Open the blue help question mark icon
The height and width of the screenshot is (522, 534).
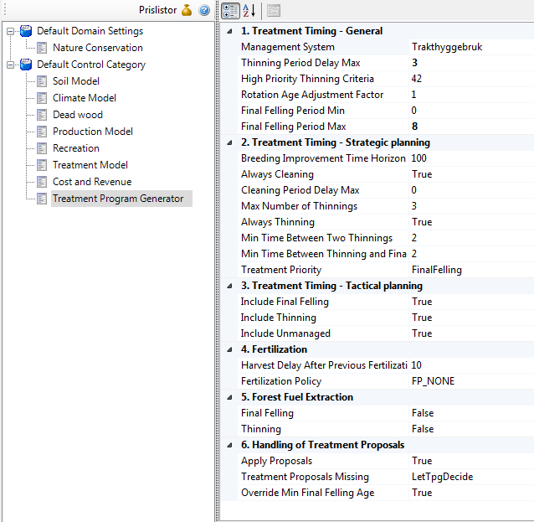(x=203, y=10)
